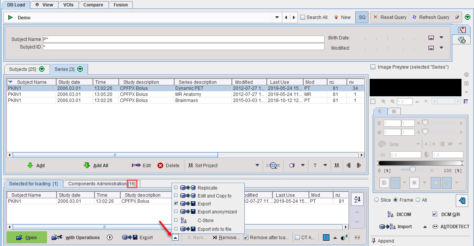Click the green play arrow beside Demo
This screenshot has width=474, height=246.
pyautogui.click(x=11, y=17)
